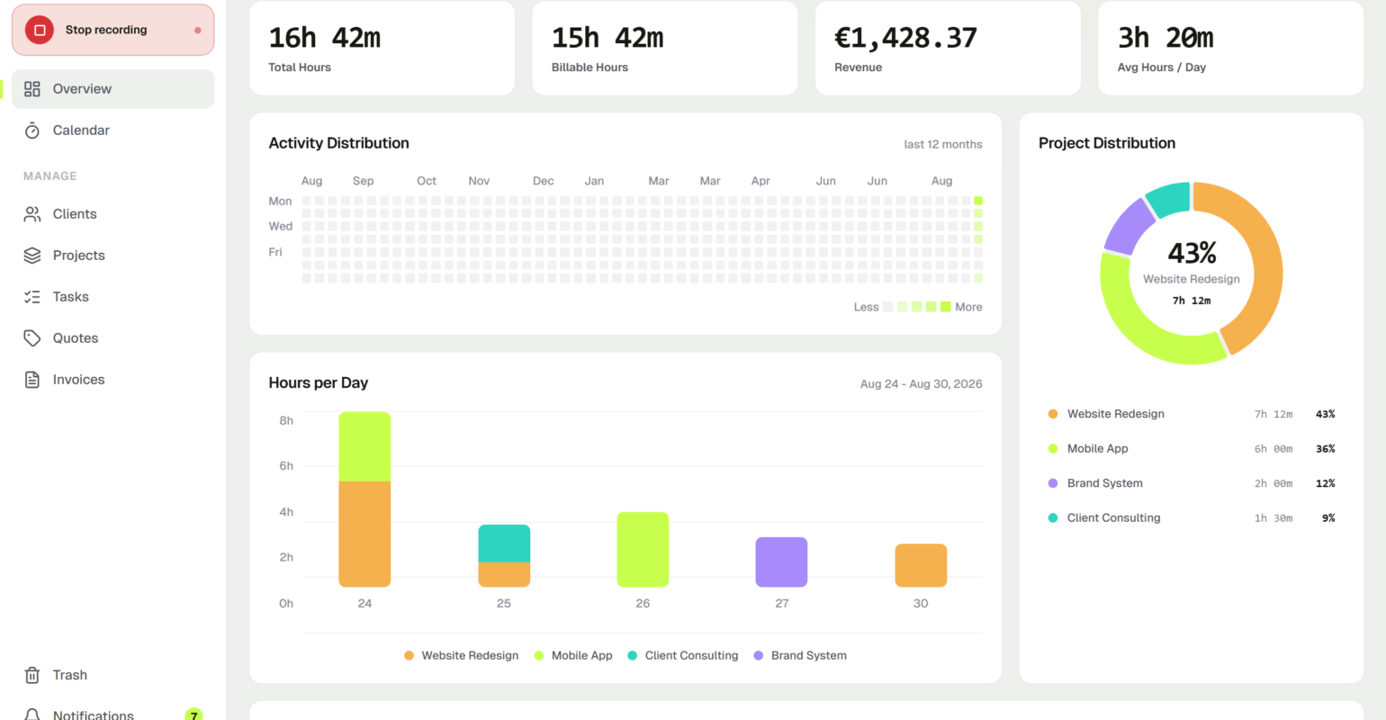
Task: Open Overview via its grid icon
Action: tap(32, 89)
